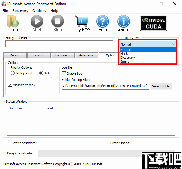The width and height of the screenshot is (182, 169).
Task: Toggle the Minimize to tray checkbox
Action: point(10,85)
